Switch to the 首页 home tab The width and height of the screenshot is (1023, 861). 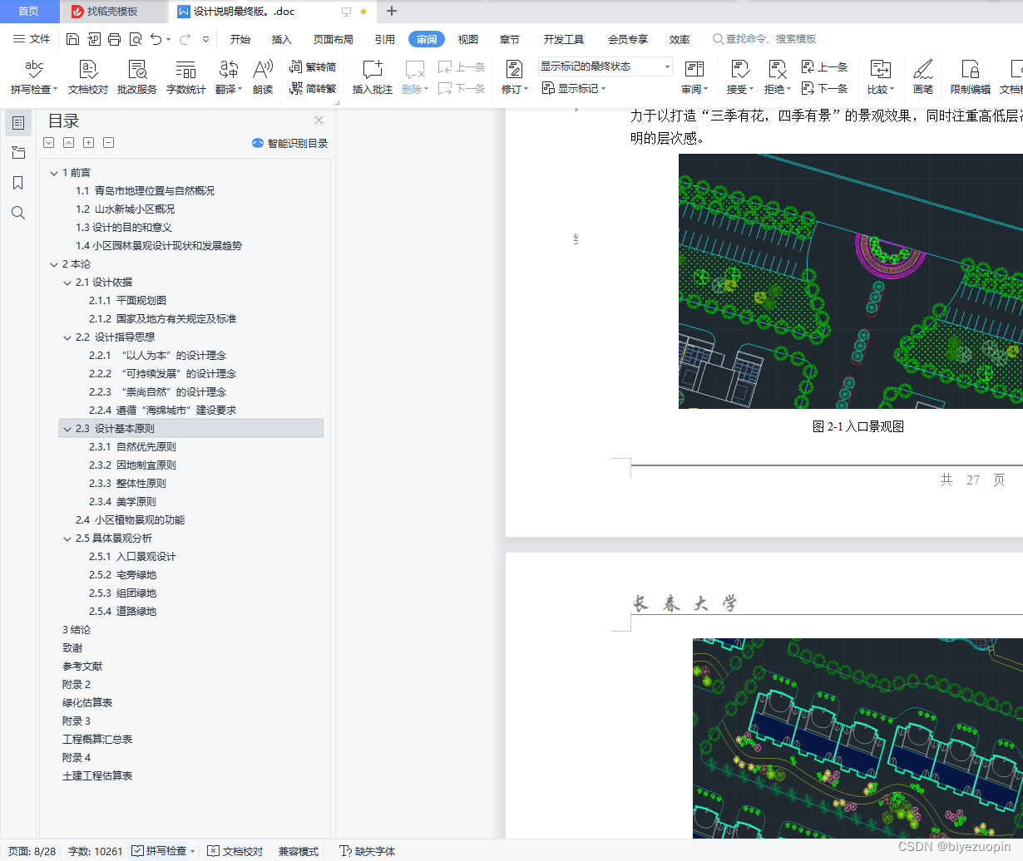pyautogui.click(x=29, y=12)
